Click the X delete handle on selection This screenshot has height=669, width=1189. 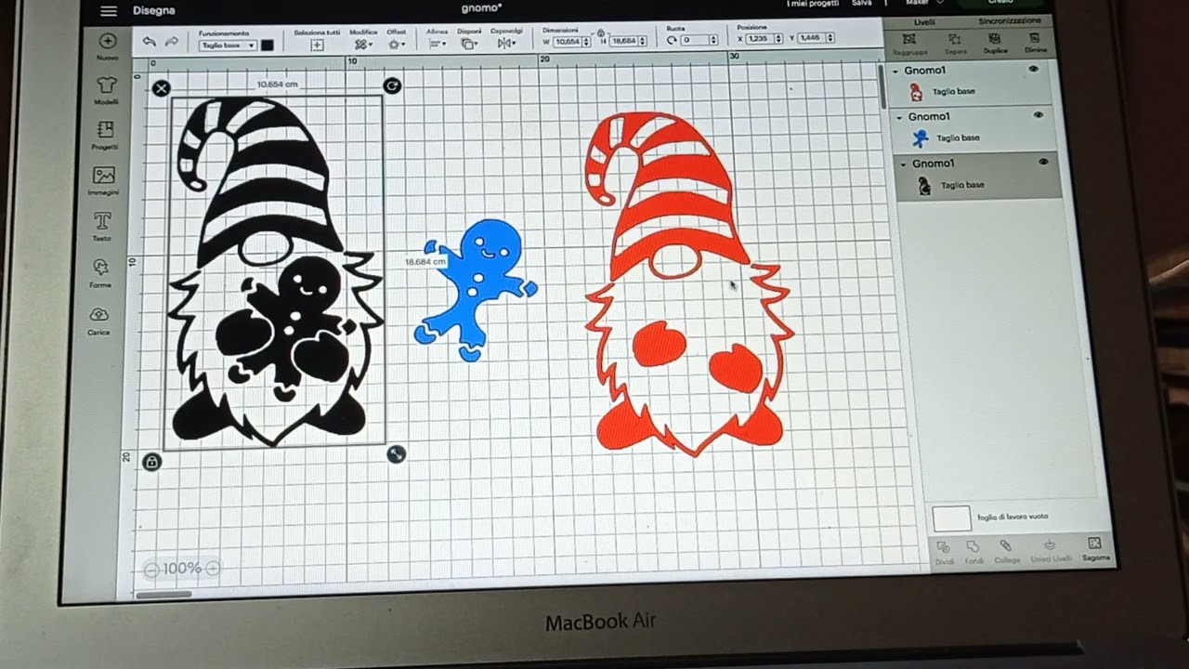[x=161, y=88]
